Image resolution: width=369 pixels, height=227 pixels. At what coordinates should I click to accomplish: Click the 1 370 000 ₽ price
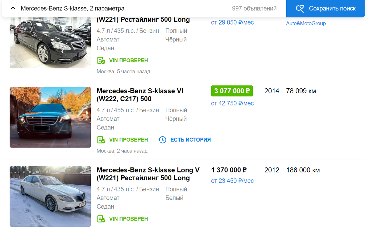coord(229,170)
